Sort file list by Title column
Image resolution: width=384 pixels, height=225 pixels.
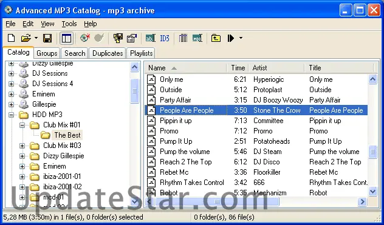pos(340,68)
